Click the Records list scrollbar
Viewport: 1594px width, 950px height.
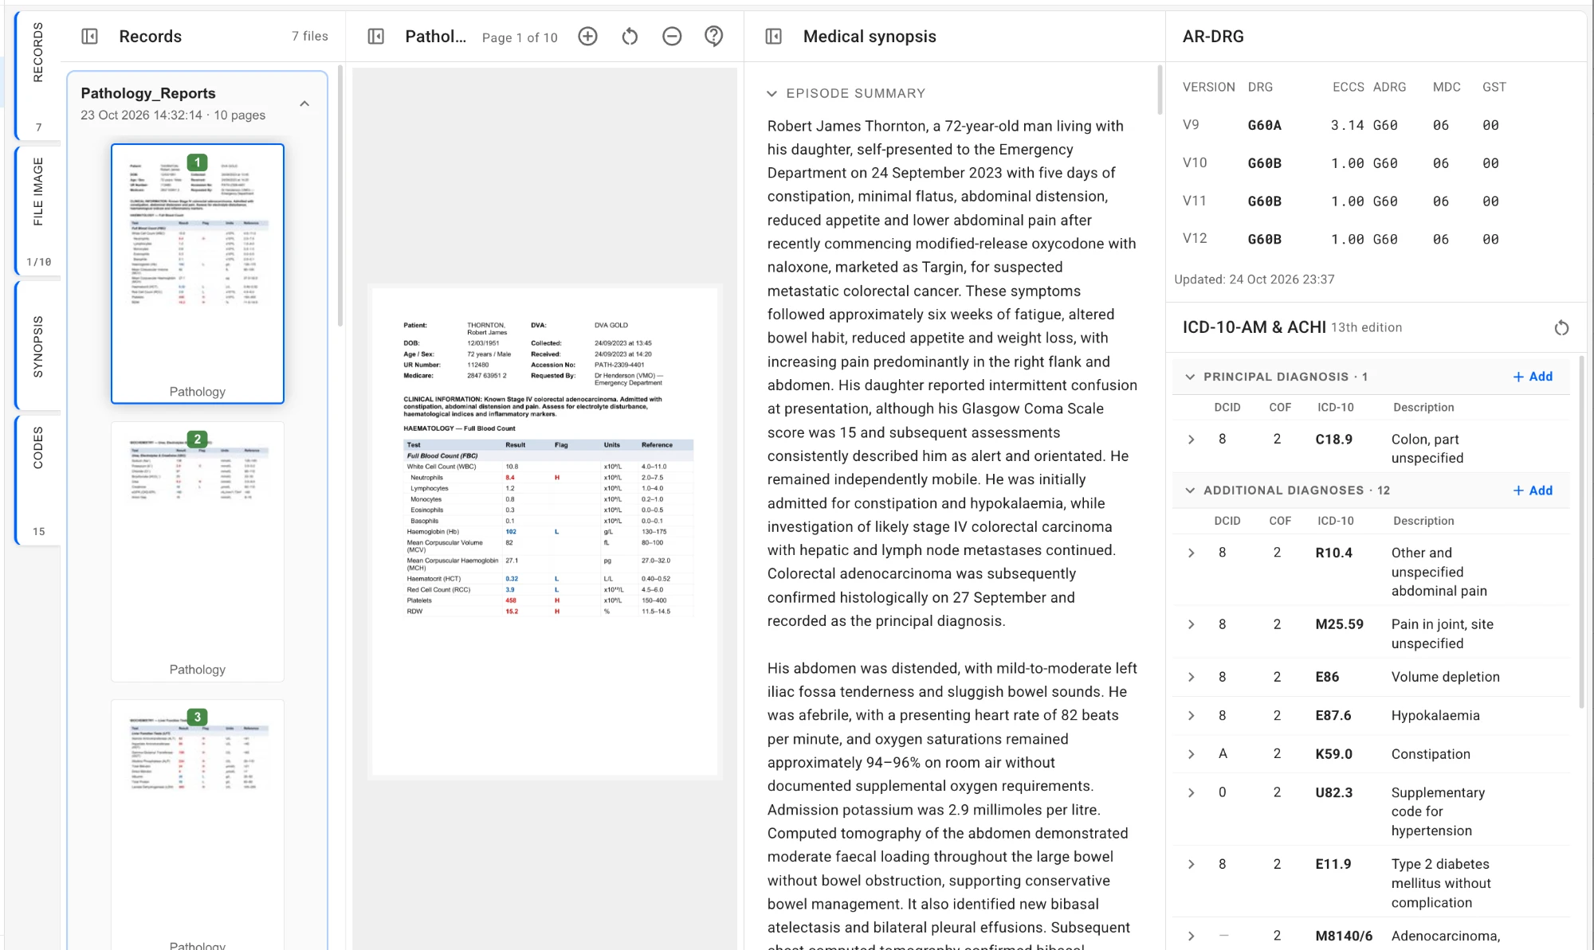(x=340, y=195)
